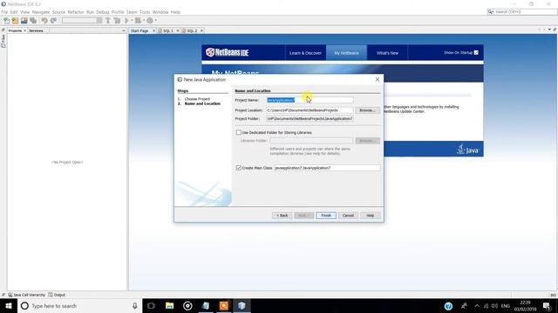Click the IDE search box top right

tap(521, 11)
